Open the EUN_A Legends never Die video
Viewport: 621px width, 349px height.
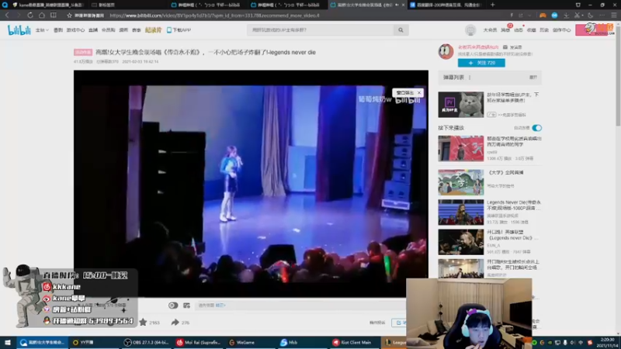(x=460, y=242)
